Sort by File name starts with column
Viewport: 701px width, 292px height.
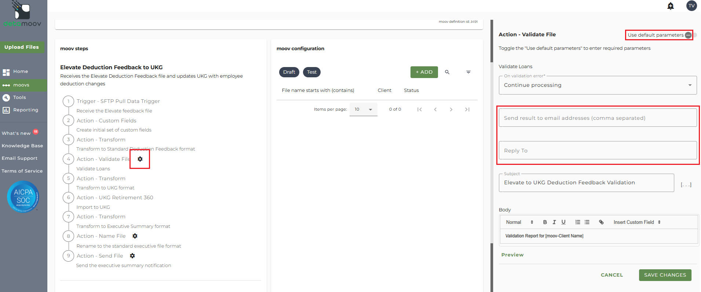pos(318,90)
